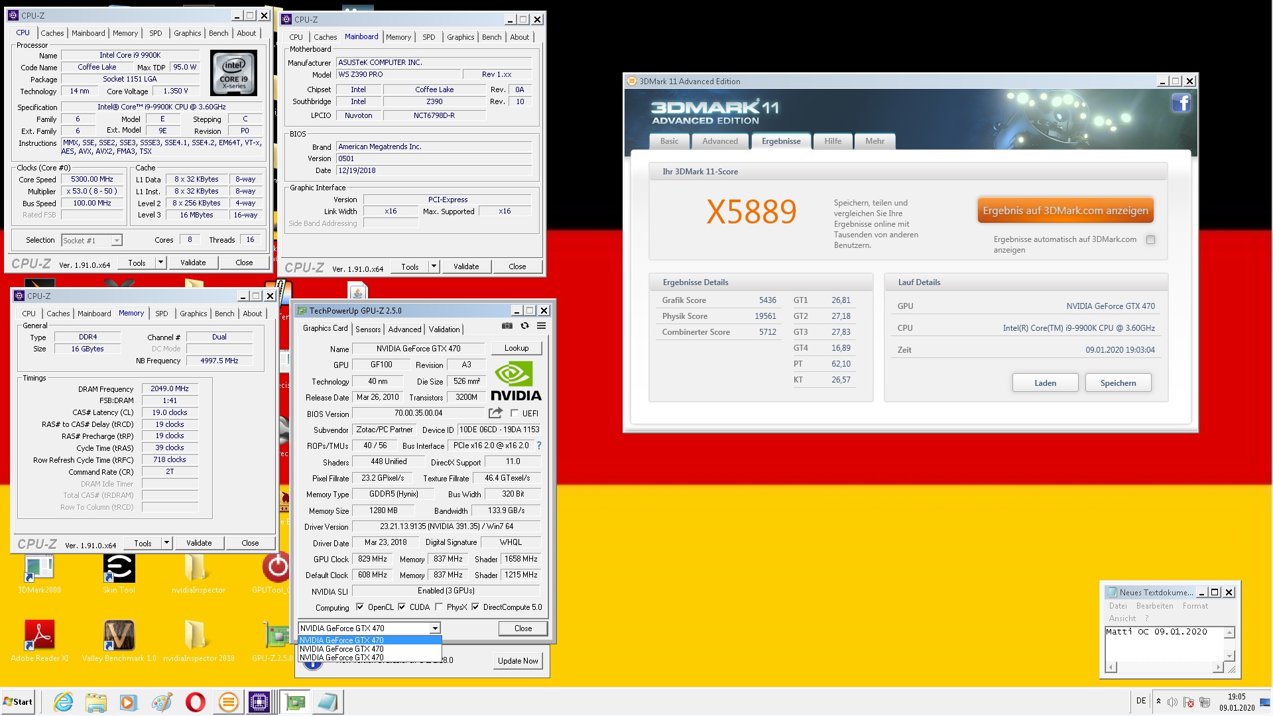Switch to CPU-Z via purple chip taskbar icon
This screenshot has width=1273, height=716.
coord(259,702)
